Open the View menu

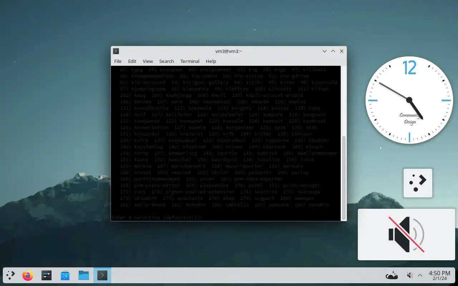pos(147,61)
